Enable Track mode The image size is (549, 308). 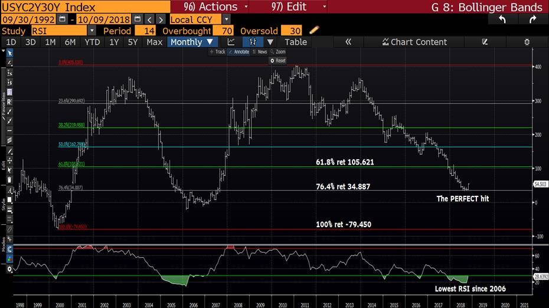pos(217,52)
